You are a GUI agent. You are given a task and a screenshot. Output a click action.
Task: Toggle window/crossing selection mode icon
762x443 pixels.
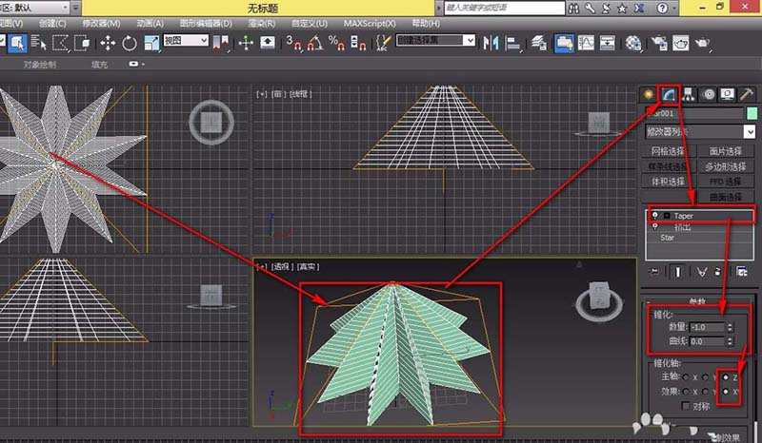(82, 43)
